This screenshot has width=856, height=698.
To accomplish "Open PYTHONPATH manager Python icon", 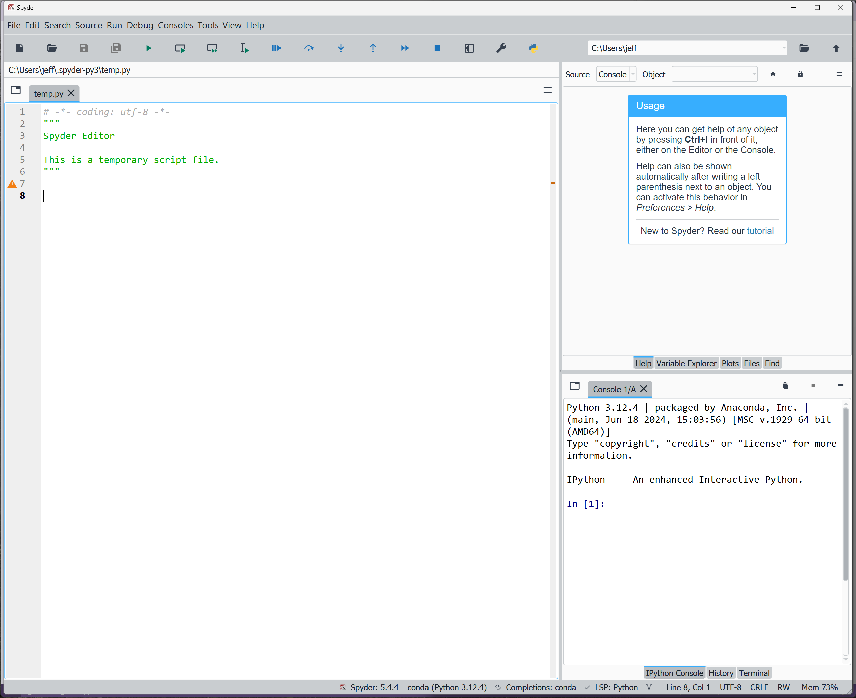I will pos(533,48).
